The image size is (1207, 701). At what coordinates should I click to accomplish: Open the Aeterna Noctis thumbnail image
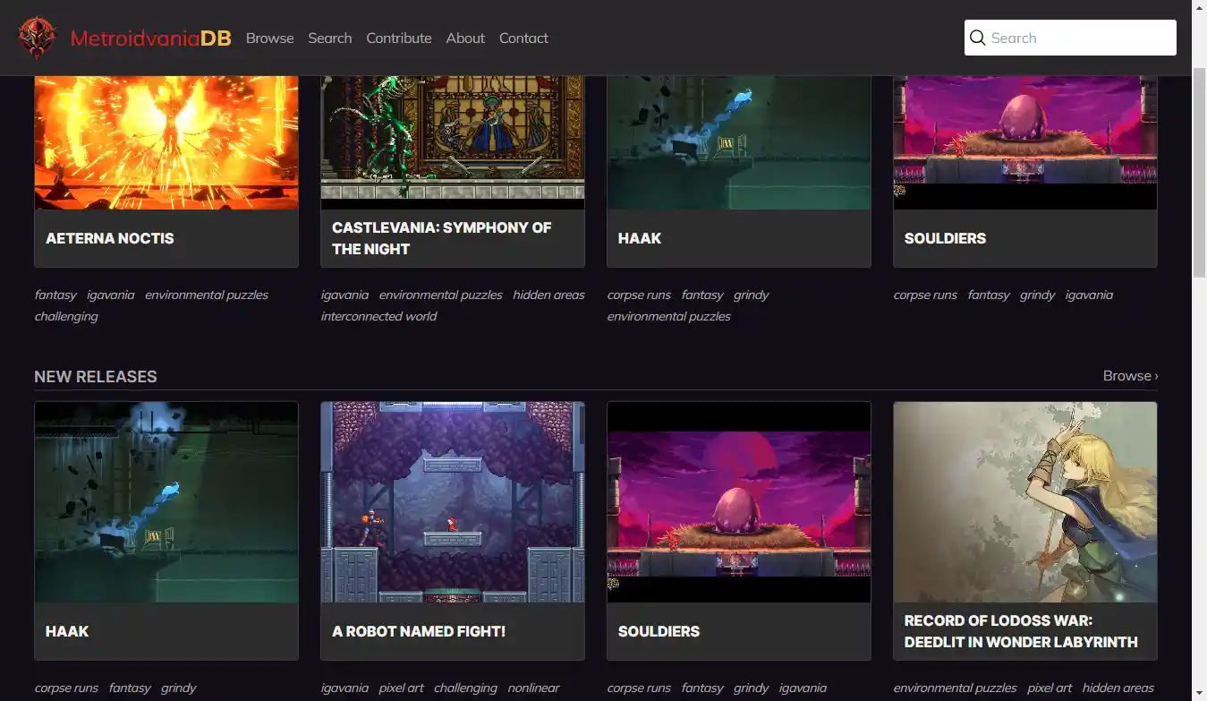(166, 142)
